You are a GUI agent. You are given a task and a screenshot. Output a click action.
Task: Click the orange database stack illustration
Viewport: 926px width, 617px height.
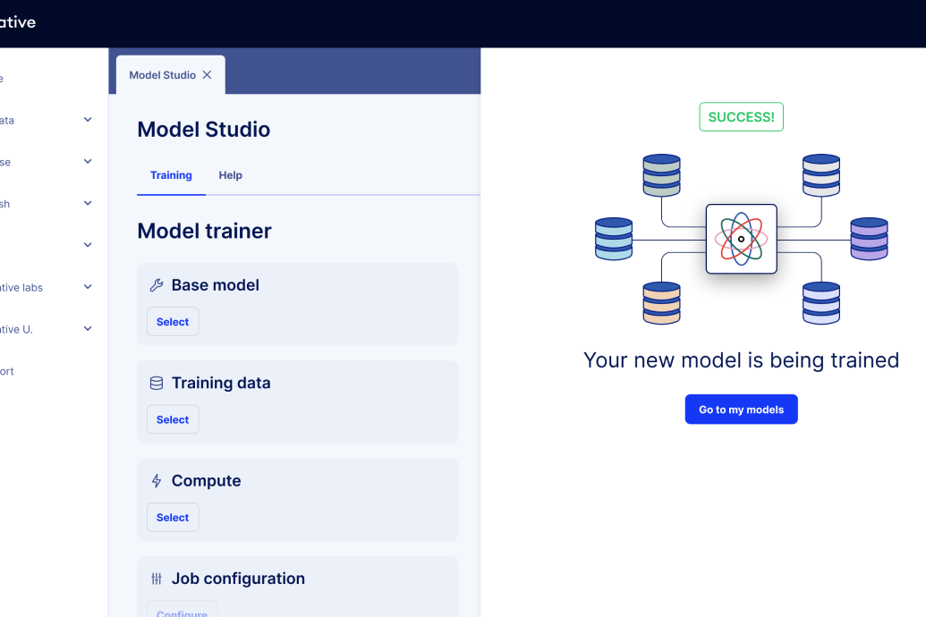[661, 302]
